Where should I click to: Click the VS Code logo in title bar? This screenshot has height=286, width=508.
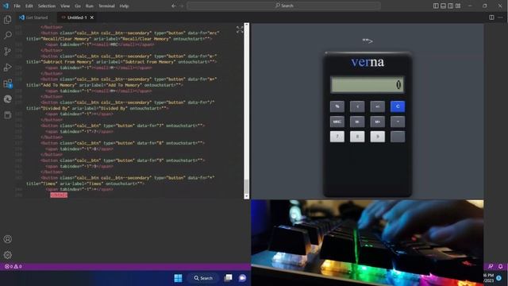[x=6, y=6]
